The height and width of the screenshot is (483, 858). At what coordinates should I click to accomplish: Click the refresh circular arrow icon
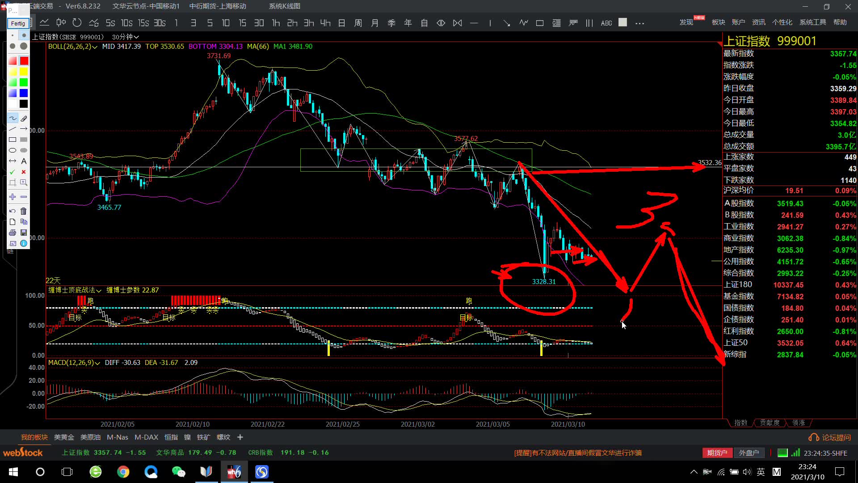pyautogui.click(x=77, y=22)
